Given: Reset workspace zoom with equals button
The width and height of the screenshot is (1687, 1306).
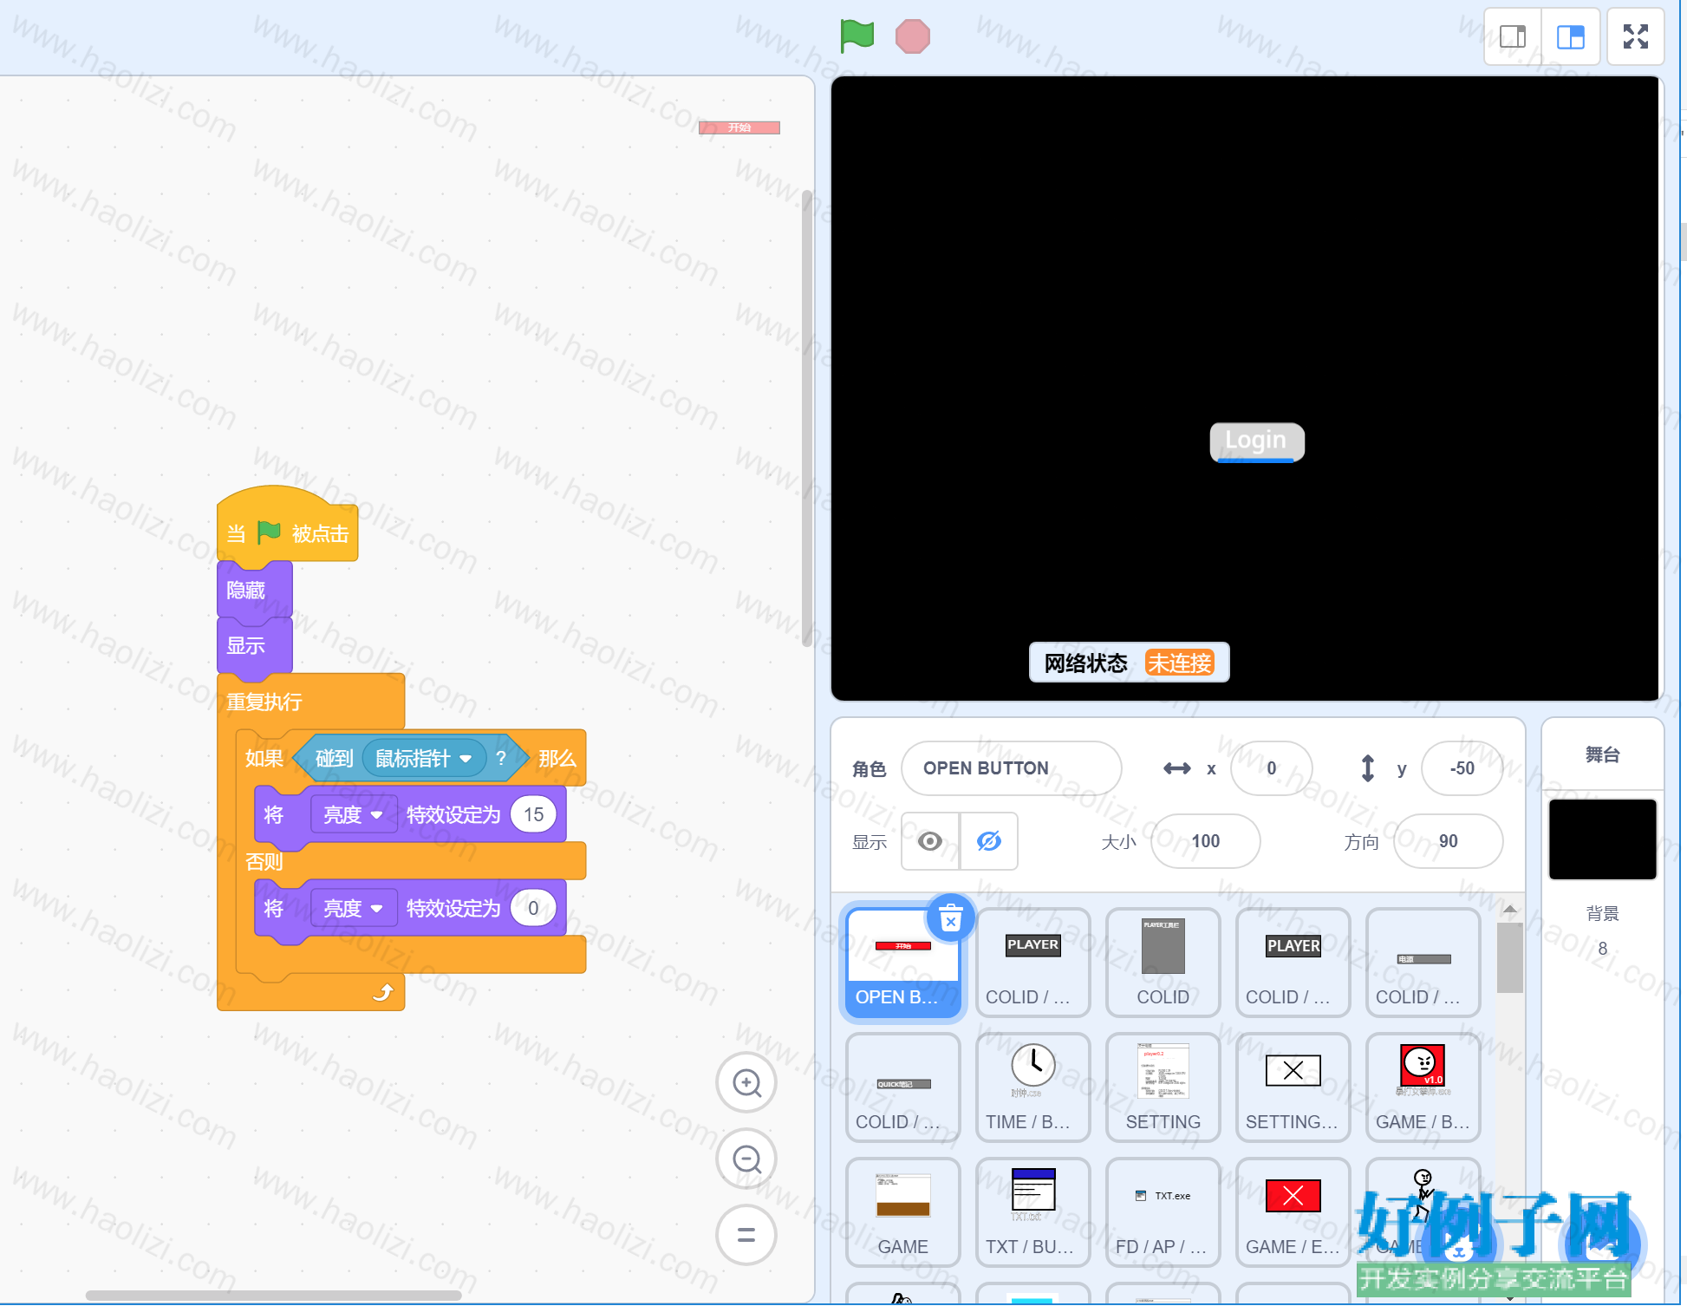Looking at the screenshot, I should click(746, 1235).
